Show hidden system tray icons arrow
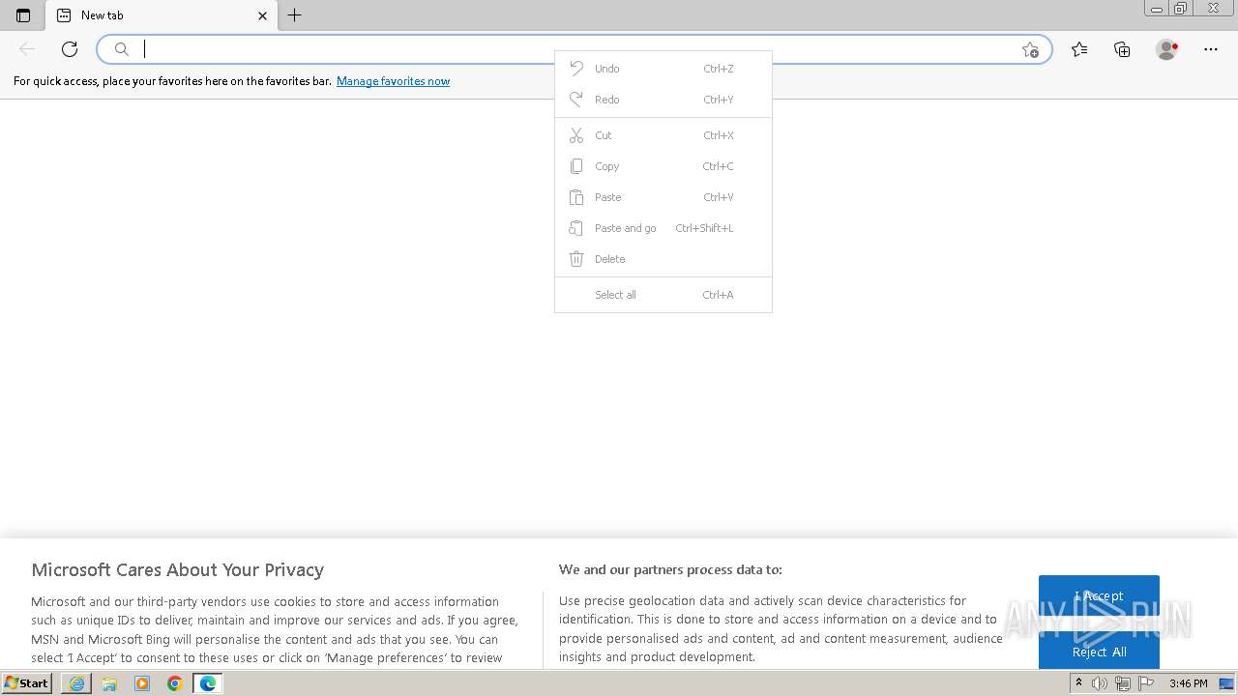The image size is (1238, 696). [x=1078, y=683]
